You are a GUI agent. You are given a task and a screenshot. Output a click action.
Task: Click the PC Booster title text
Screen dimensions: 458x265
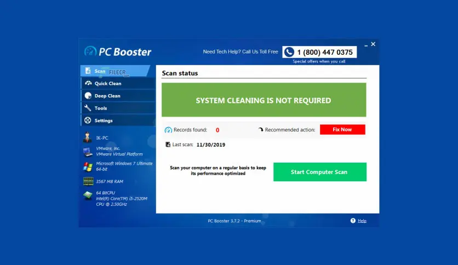(125, 52)
